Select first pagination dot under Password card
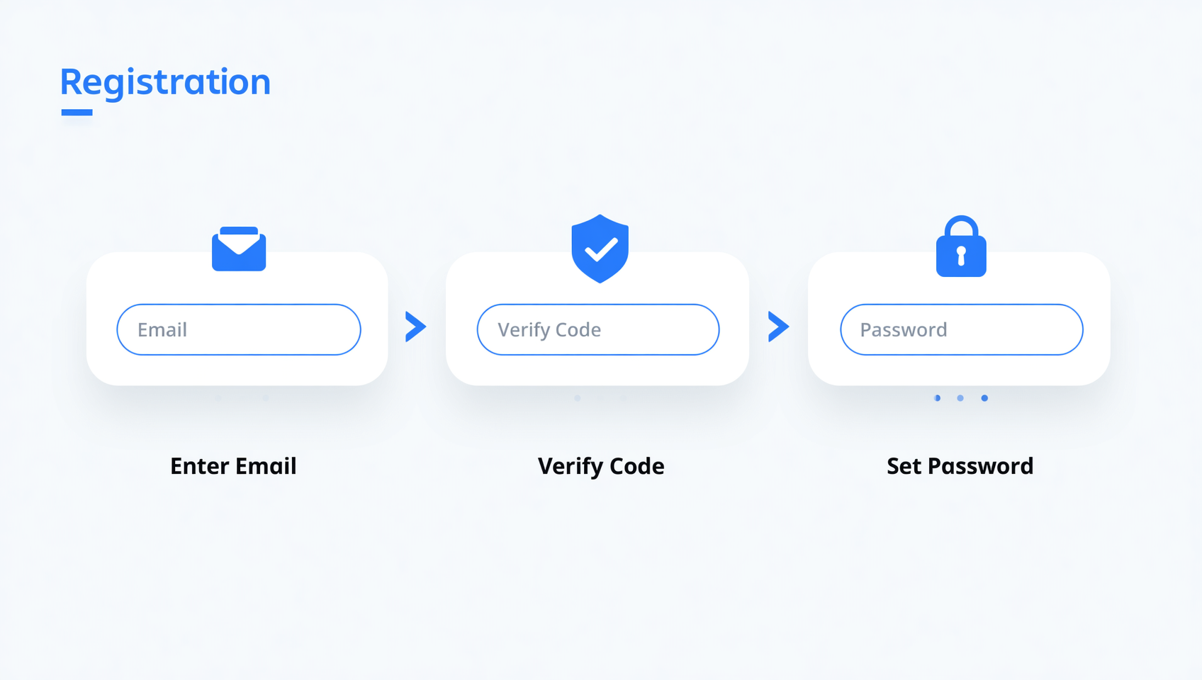The image size is (1202, 680). [938, 398]
